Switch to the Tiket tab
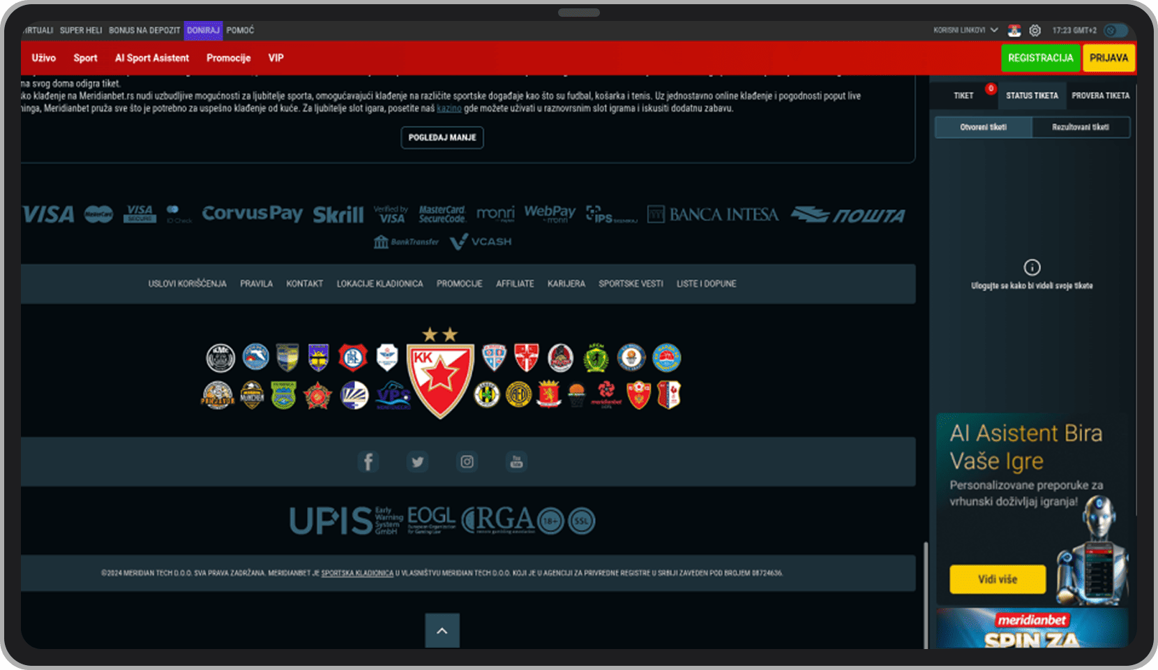 point(963,96)
